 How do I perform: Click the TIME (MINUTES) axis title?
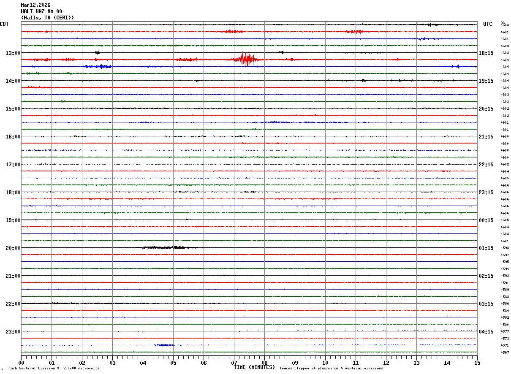(254, 367)
